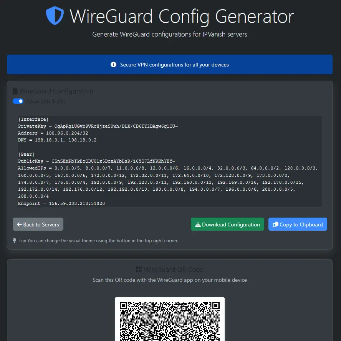Click the Scan this QR code instruction text
341x341 pixels.
point(170,280)
